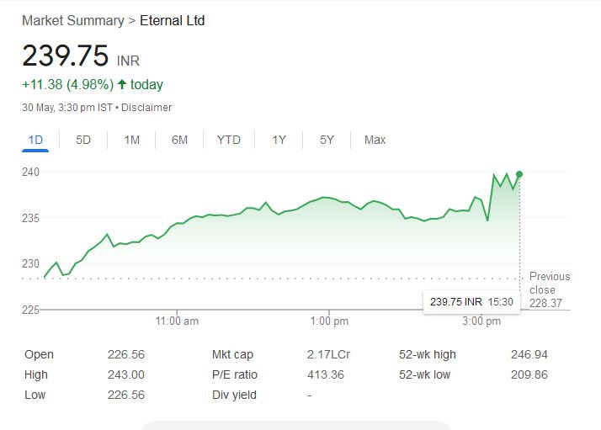Click the green up arrow icon
Viewport: 601px width, 430px height.
coord(122,84)
